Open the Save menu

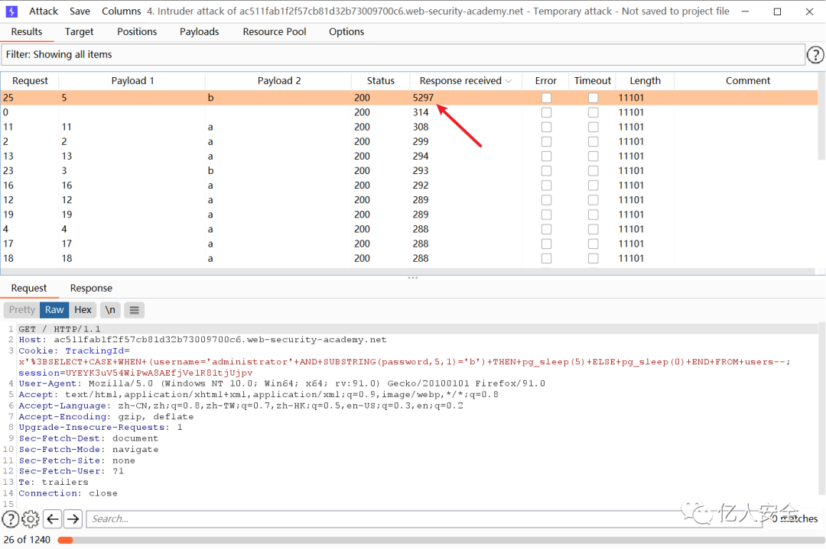click(80, 11)
